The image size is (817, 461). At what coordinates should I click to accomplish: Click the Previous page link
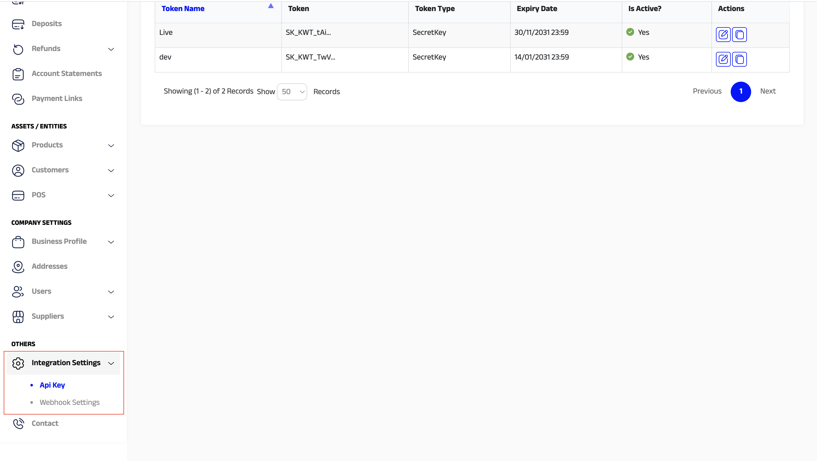[707, 91]
